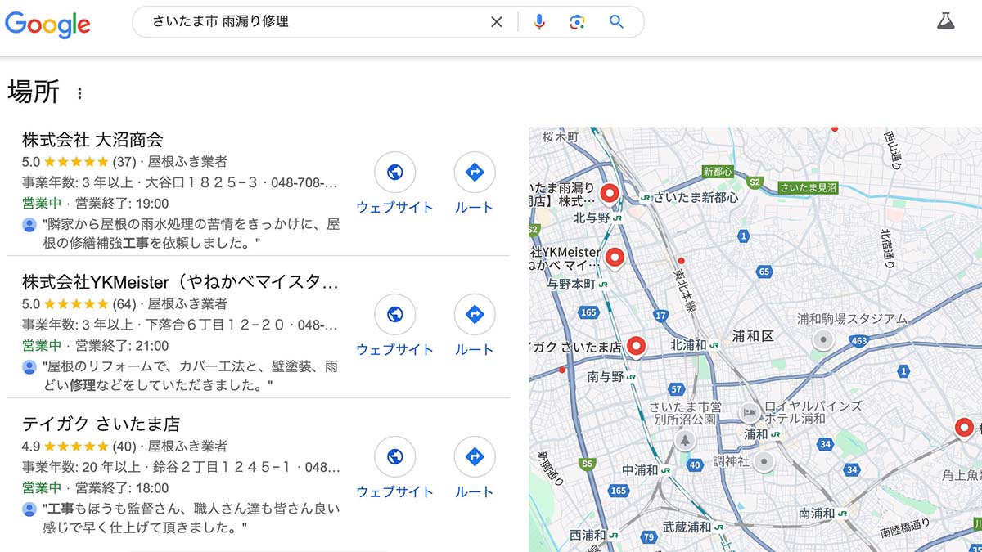The height and width of the screenshot is (552, 982).
Task: Click 営業終了: 19:00 hours text
Action: 122,204
